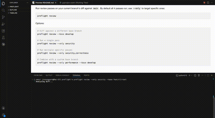Click '# Diff against a different base branch' comment
Image resolution: width=215 pixels, height=118 pixels.
coord(59,31)
